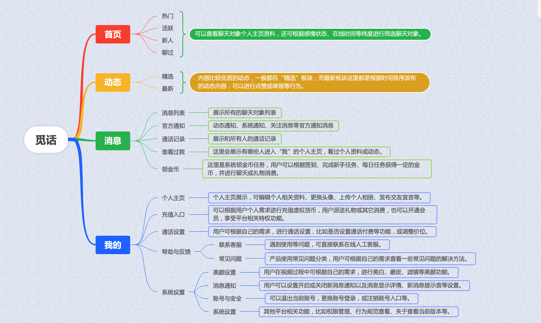Select the yellow 动态 branch node
Image resolution: width=541 pixels, height=323 pixels.
113,82
